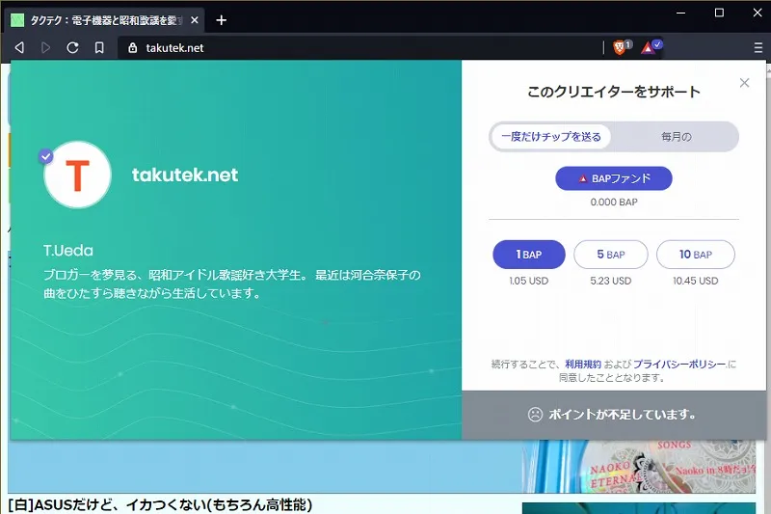This screenshot has height=514, width=771.
Task: View site security lock info
Action: pyautogui.click(x=132, y=47)
